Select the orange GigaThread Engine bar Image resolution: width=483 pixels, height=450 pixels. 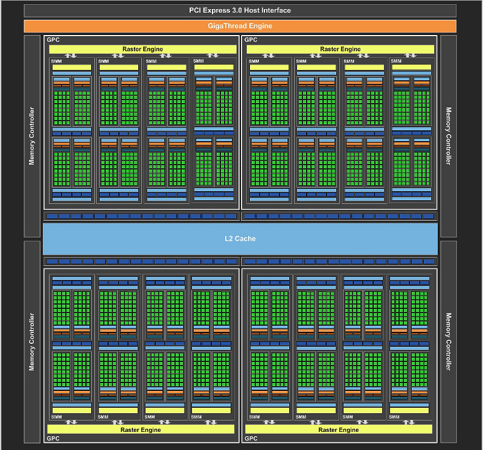[x=240, y=26]
